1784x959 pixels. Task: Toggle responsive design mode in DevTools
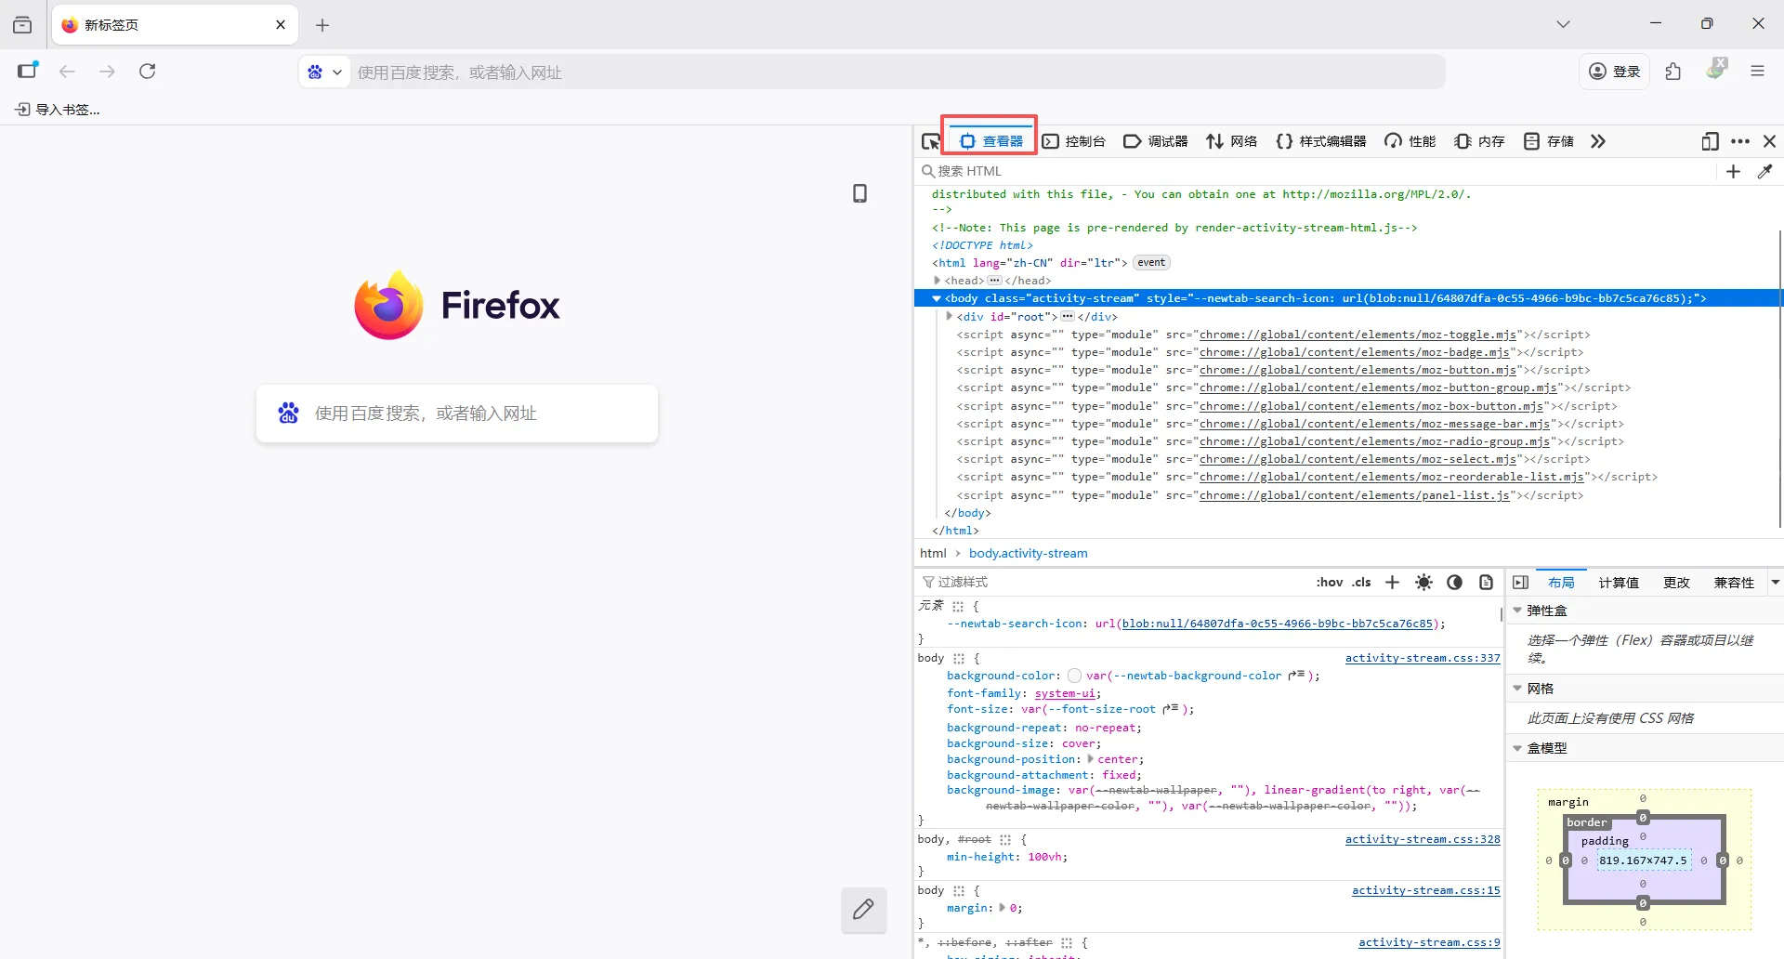point(1711,141)
